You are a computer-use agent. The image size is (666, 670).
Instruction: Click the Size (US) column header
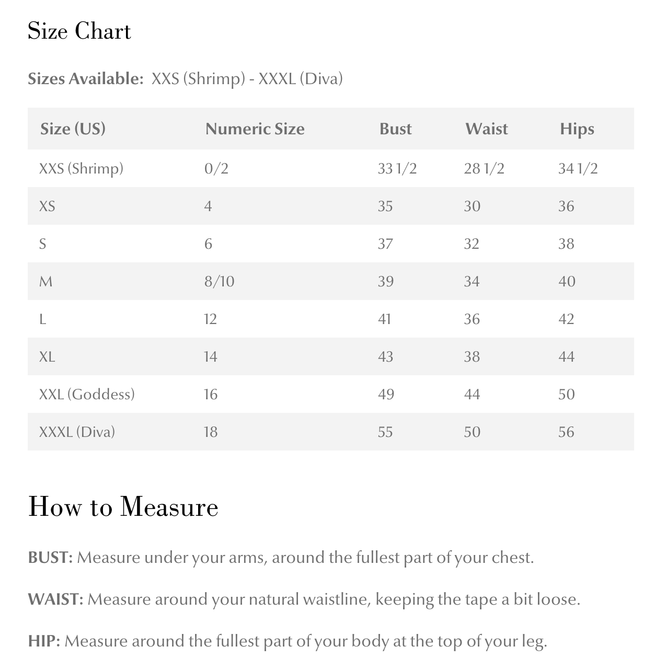[73, 129]
